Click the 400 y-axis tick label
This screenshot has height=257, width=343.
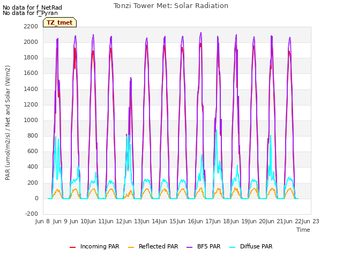tap(33, 167)
